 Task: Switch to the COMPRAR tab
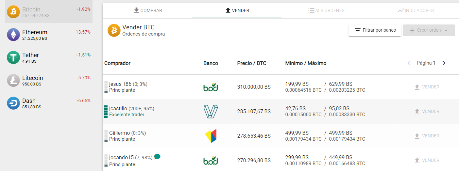(x=148, y=10)
